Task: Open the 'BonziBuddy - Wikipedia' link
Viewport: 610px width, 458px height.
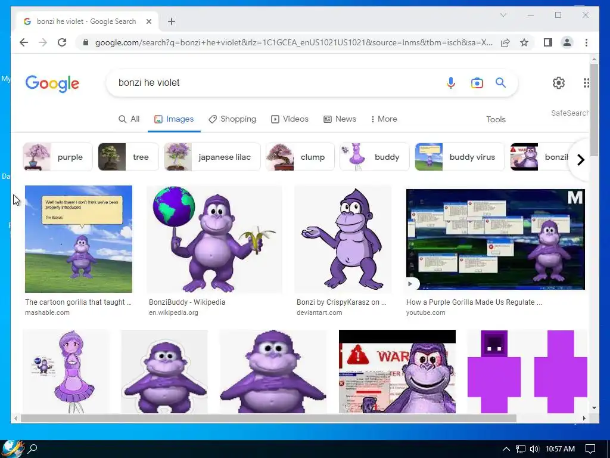Action: pyautogui.click(x=187, y=302)
